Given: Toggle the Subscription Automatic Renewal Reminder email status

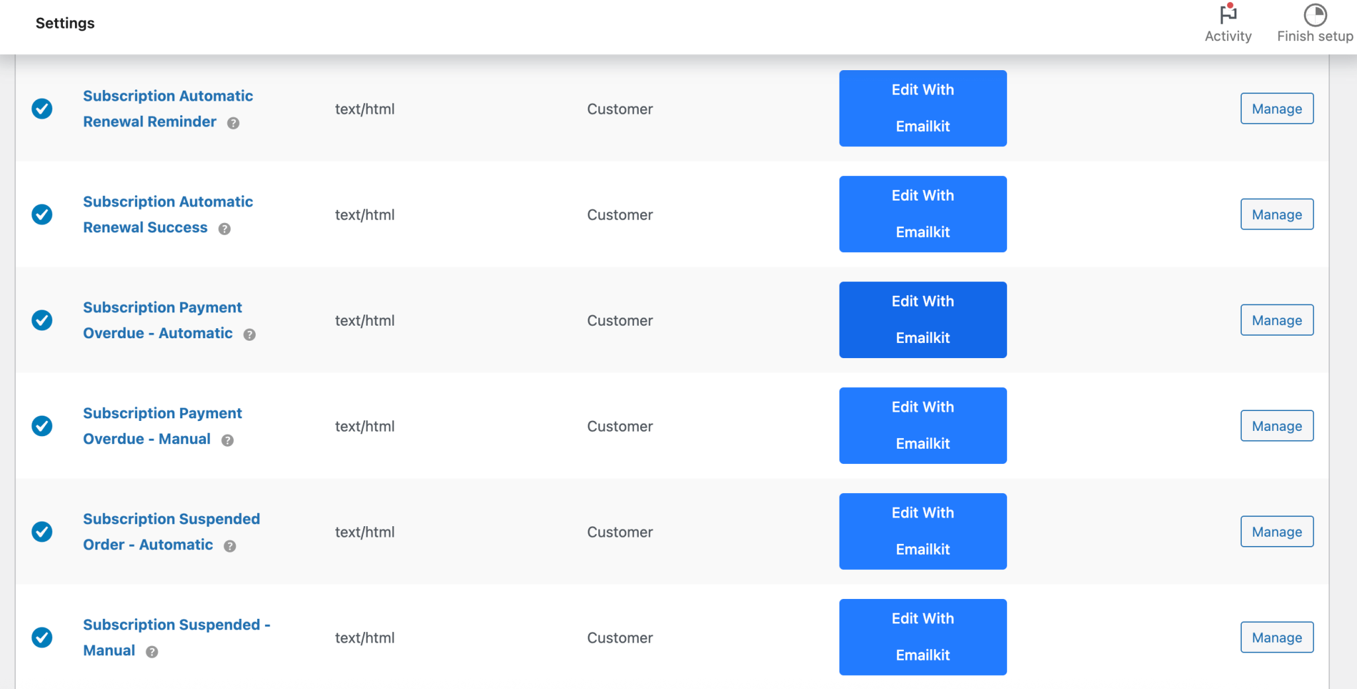Looking at the screenshot, I should coord(41,109).
